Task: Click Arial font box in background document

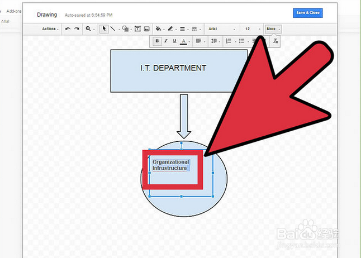Action: click(5, 21)
